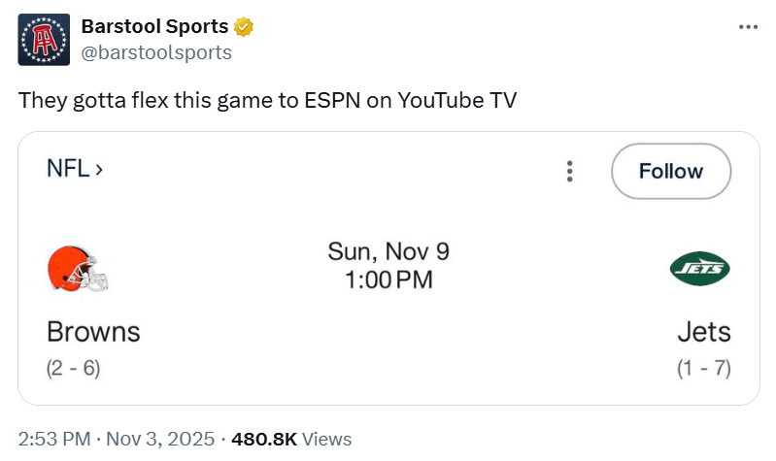
Task: Open the tweet's horizontal three-dot More menu
Action: (x=747, y=26)
